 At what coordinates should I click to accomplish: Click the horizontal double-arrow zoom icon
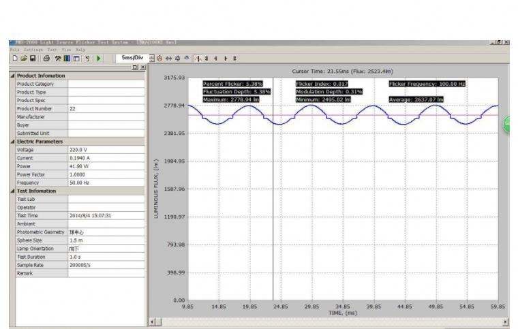[x=168, y=59]
